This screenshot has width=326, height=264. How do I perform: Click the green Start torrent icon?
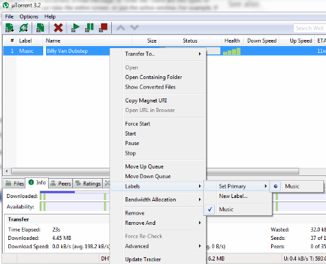tap(75, 27)
